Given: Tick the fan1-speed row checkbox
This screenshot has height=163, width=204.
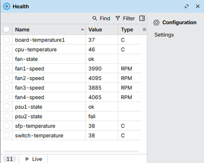Looking at the screenshot, I should point(7,69).
